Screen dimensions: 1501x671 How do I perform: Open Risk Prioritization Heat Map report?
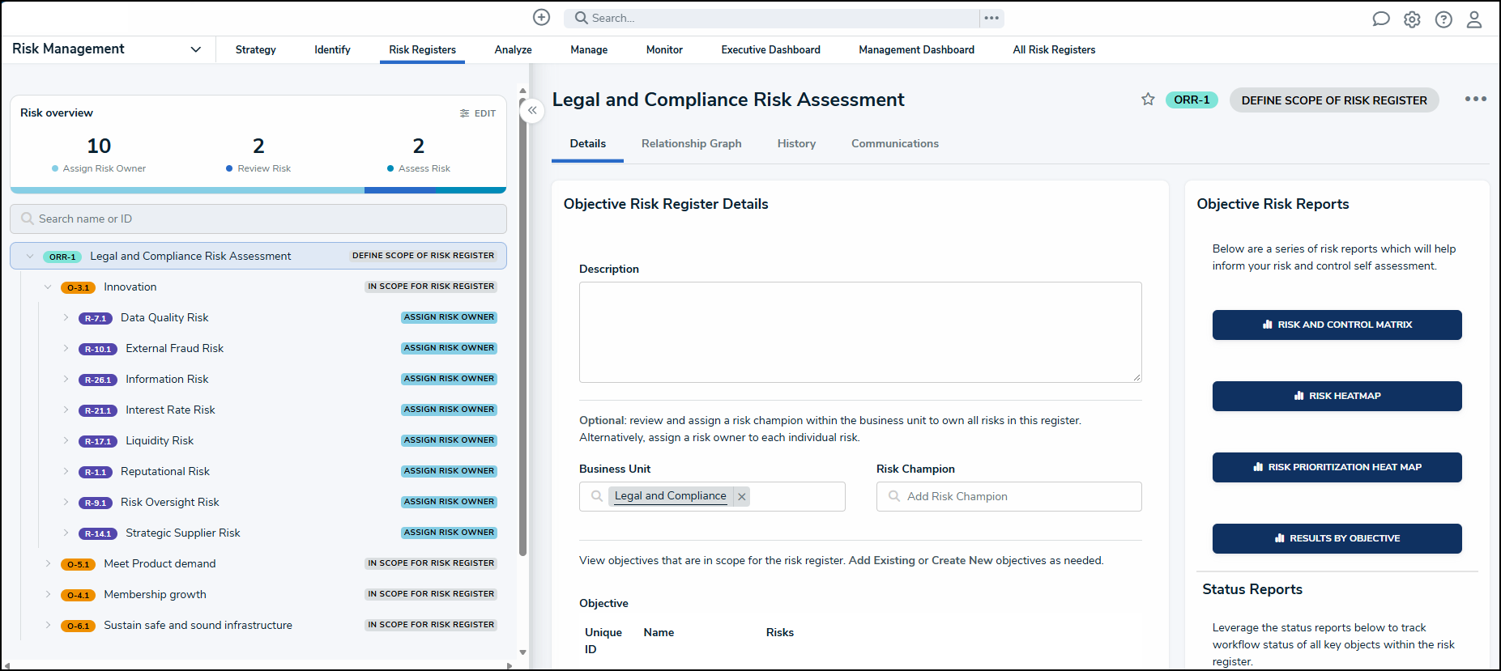pyautogui.click(x=1337, y=467)
